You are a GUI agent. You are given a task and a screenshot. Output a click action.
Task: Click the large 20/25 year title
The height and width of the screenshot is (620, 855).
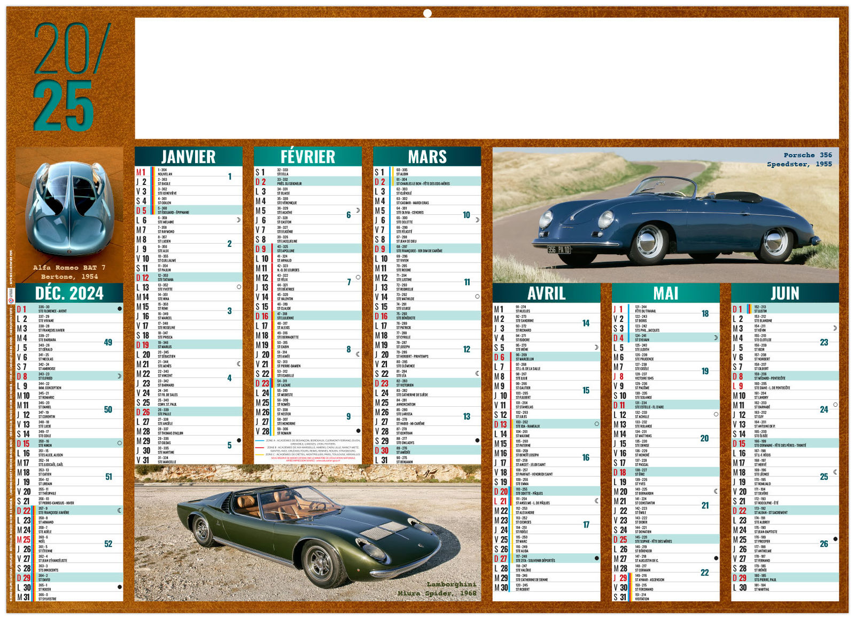(x=71, y=77)
